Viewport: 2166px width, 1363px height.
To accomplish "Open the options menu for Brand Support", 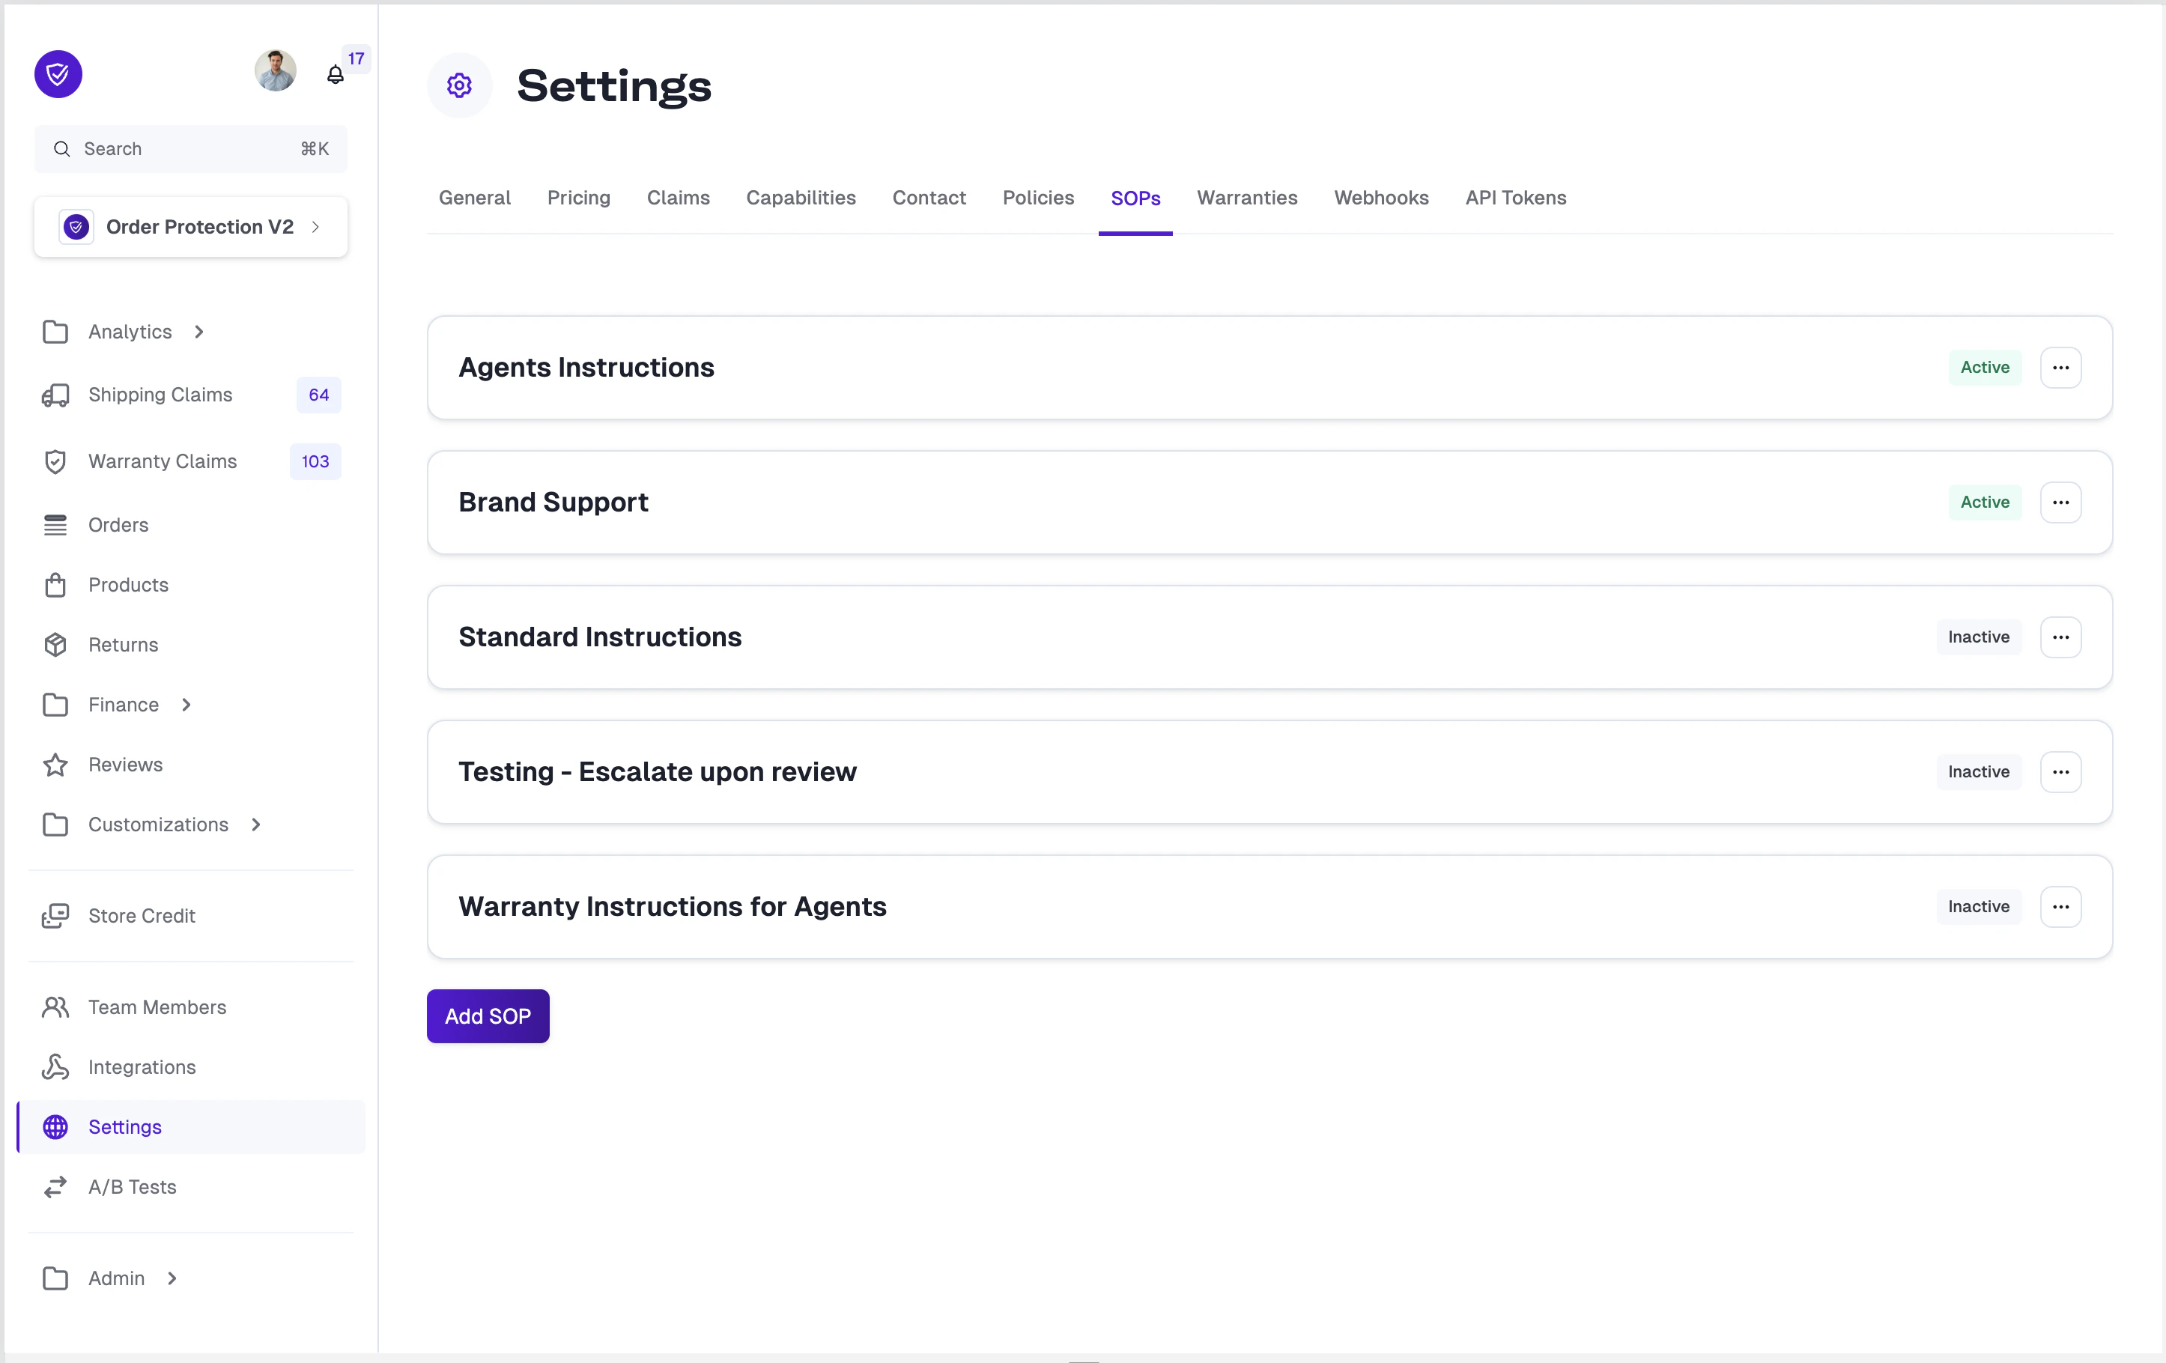I will pos(2060,502).
